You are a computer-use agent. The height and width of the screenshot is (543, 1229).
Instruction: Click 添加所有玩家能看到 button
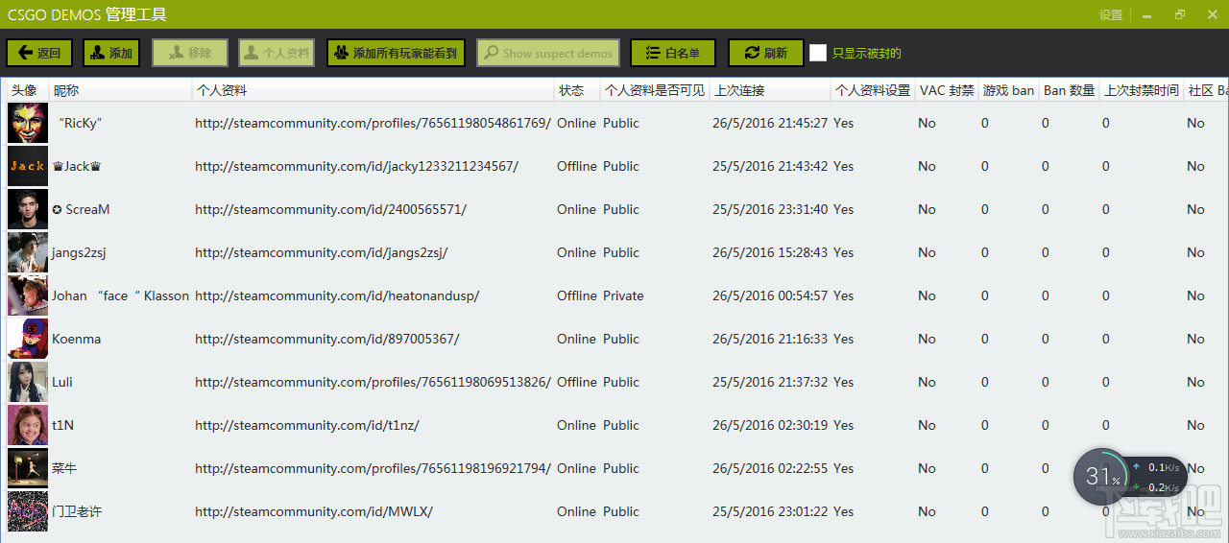tap(396, 53)
